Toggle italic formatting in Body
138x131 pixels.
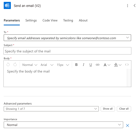[83, 65]
